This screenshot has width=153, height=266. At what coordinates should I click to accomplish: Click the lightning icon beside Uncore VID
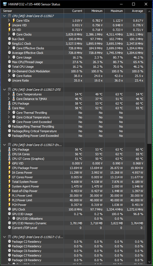pos(9,25)
